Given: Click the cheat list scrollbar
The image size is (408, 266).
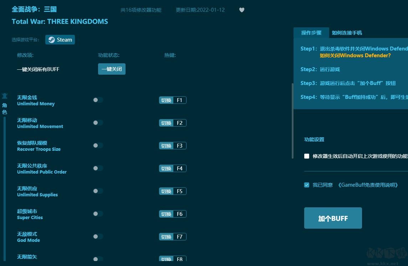Looking at the screenshot, I should pos(292,121).
